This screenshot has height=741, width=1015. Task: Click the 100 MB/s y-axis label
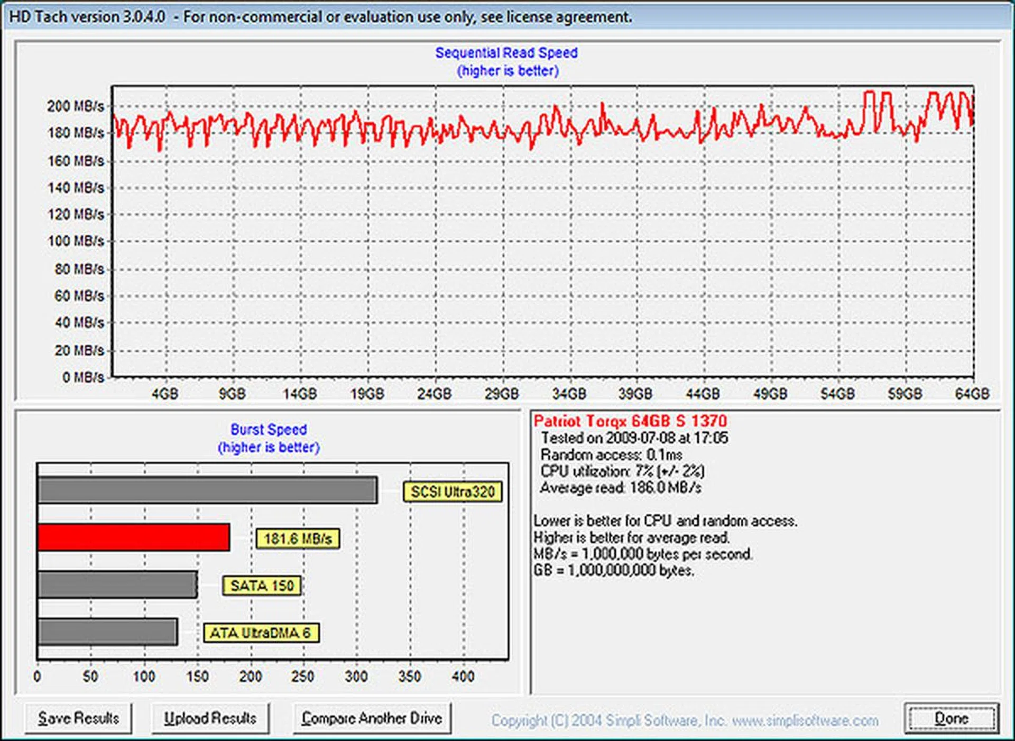(76, 241)
